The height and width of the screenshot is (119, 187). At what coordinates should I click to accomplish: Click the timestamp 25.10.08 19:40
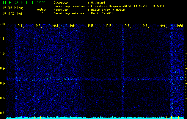(x=12, y=14)
